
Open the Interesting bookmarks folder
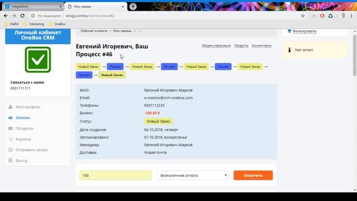coord(33,24)
